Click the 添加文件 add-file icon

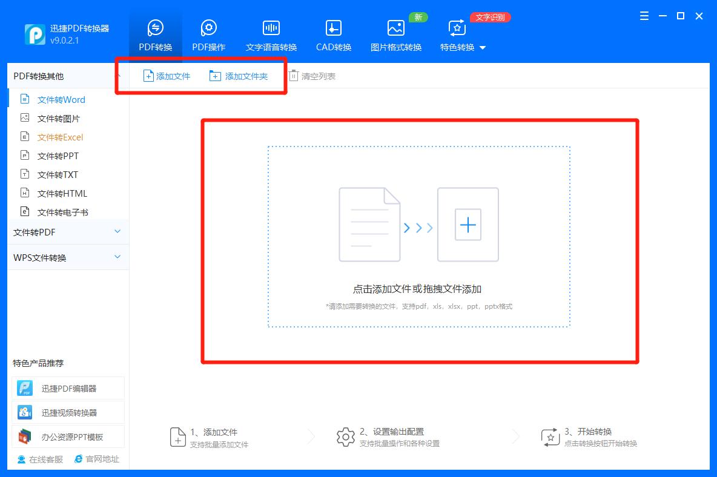click(148, 75)
